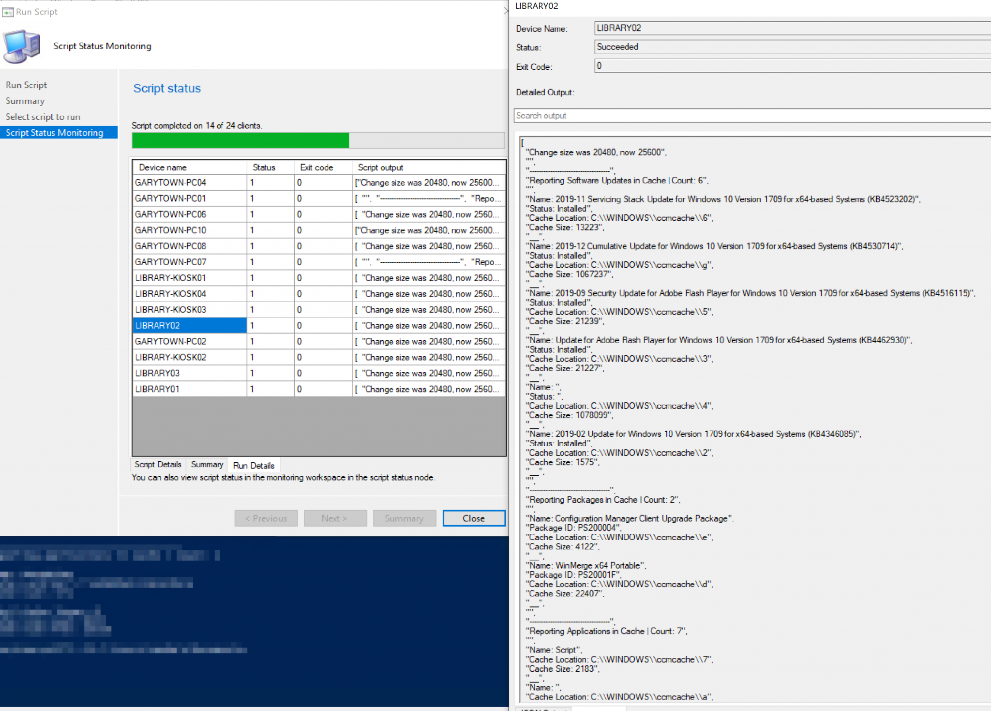Sort by the Device name column header
This screenshot has height=711, width=991.
(162, 167)
